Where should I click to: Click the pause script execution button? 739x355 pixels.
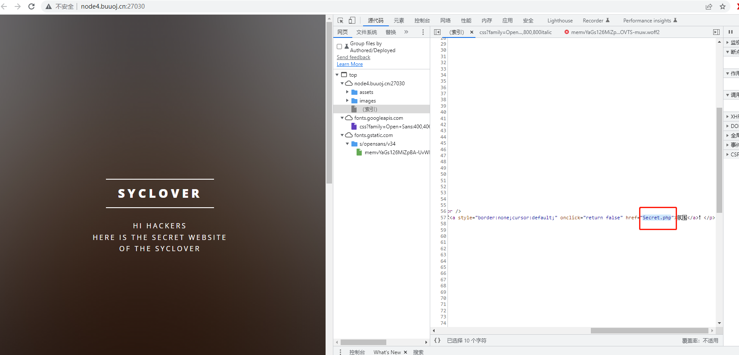coord(730,32)
